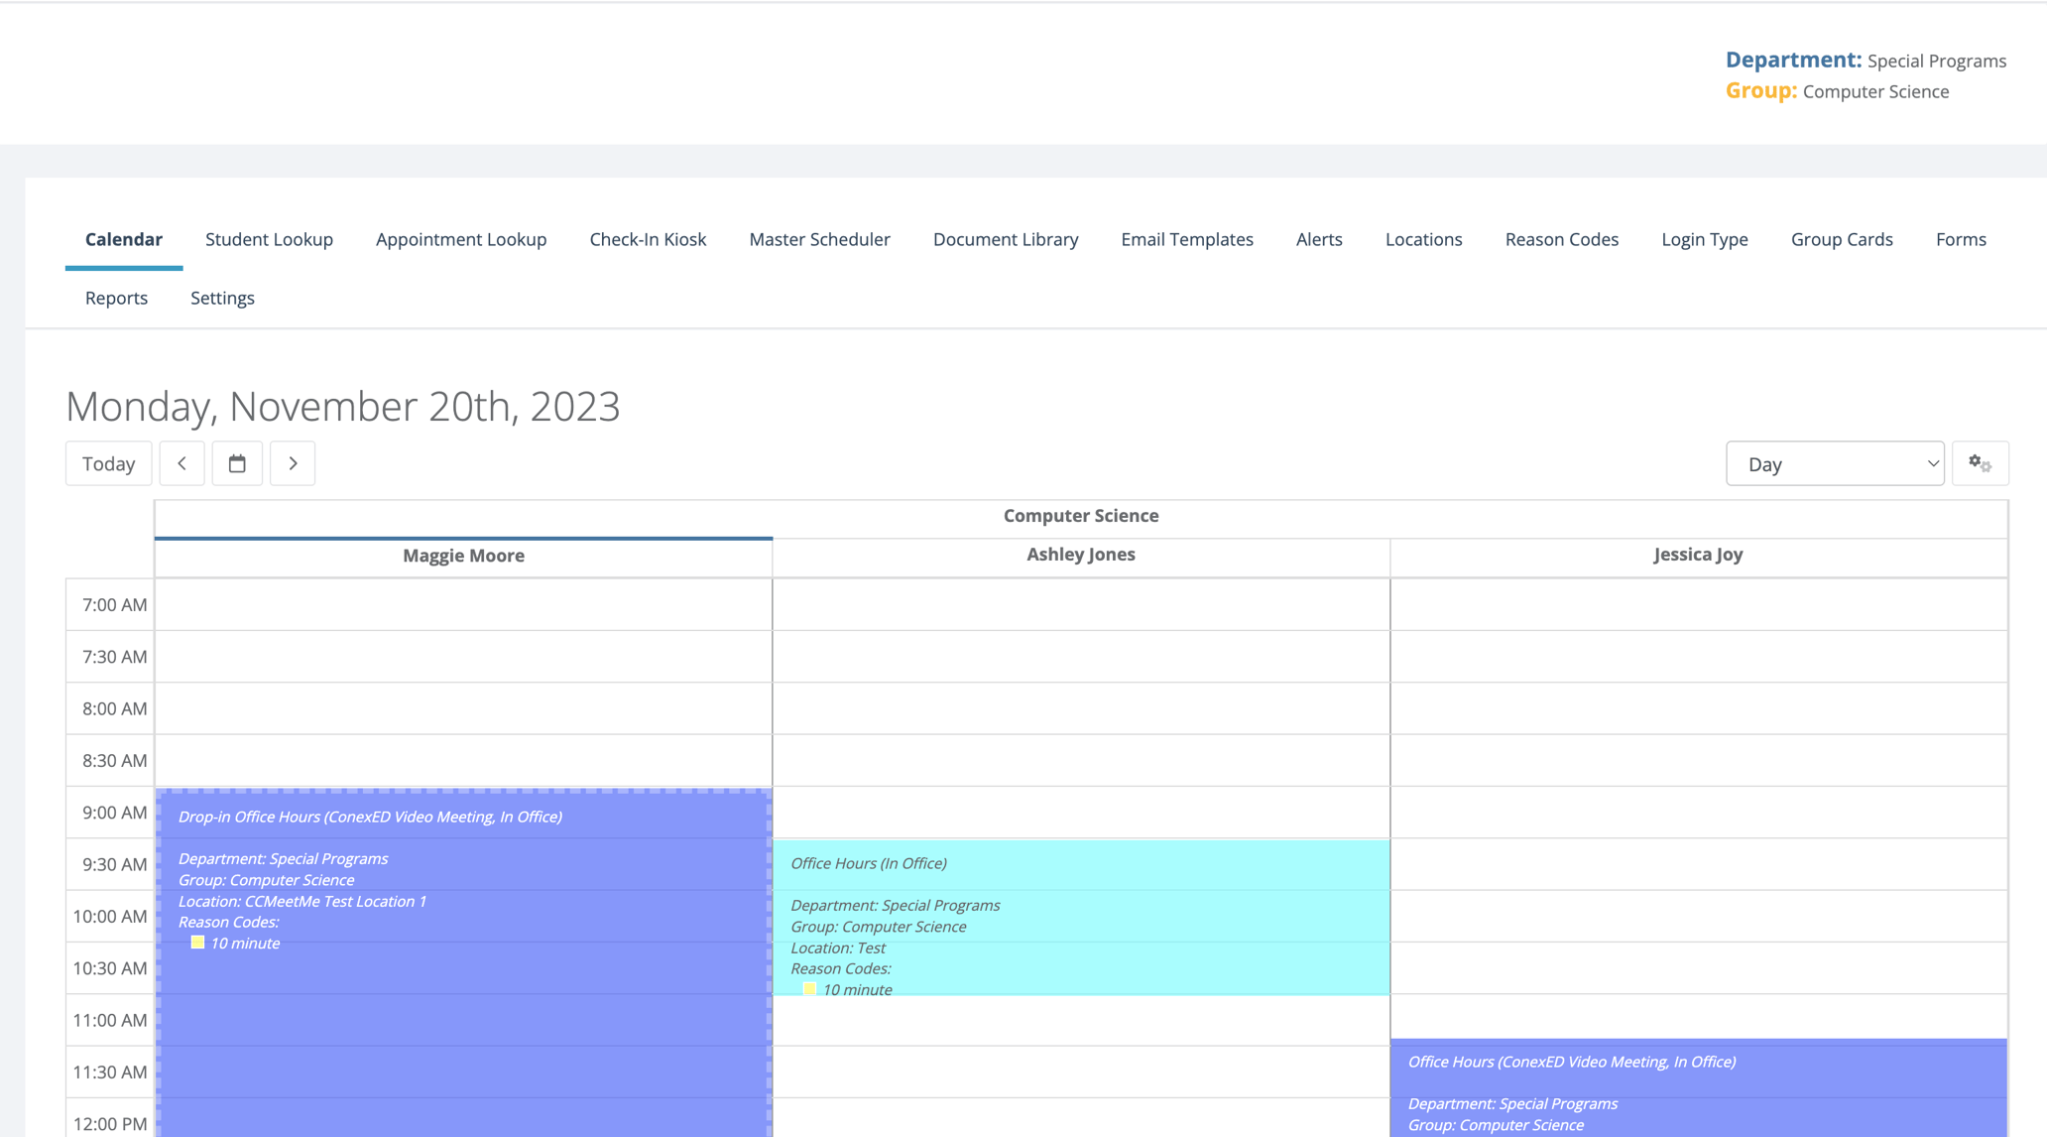Select Maggie Moore column header
Image resolution: width=2047 pixels, height=1137 pixels.
pyautogui.click(x=463, y=556)
